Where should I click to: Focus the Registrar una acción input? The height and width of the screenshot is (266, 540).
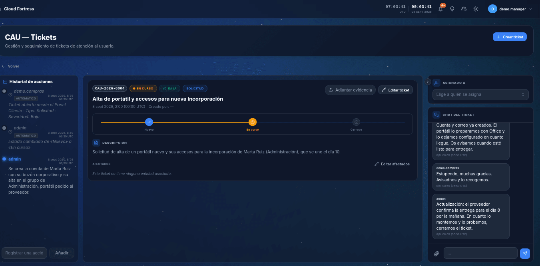(x=24, y=253)
